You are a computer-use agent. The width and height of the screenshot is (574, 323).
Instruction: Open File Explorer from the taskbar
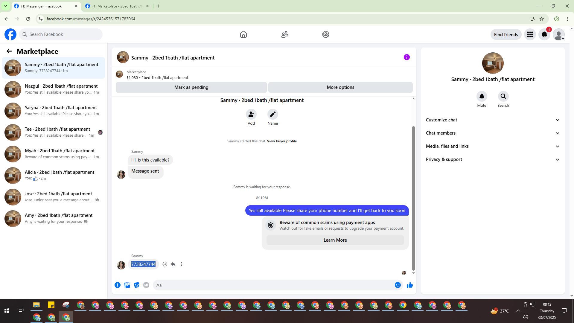(36, 305)
